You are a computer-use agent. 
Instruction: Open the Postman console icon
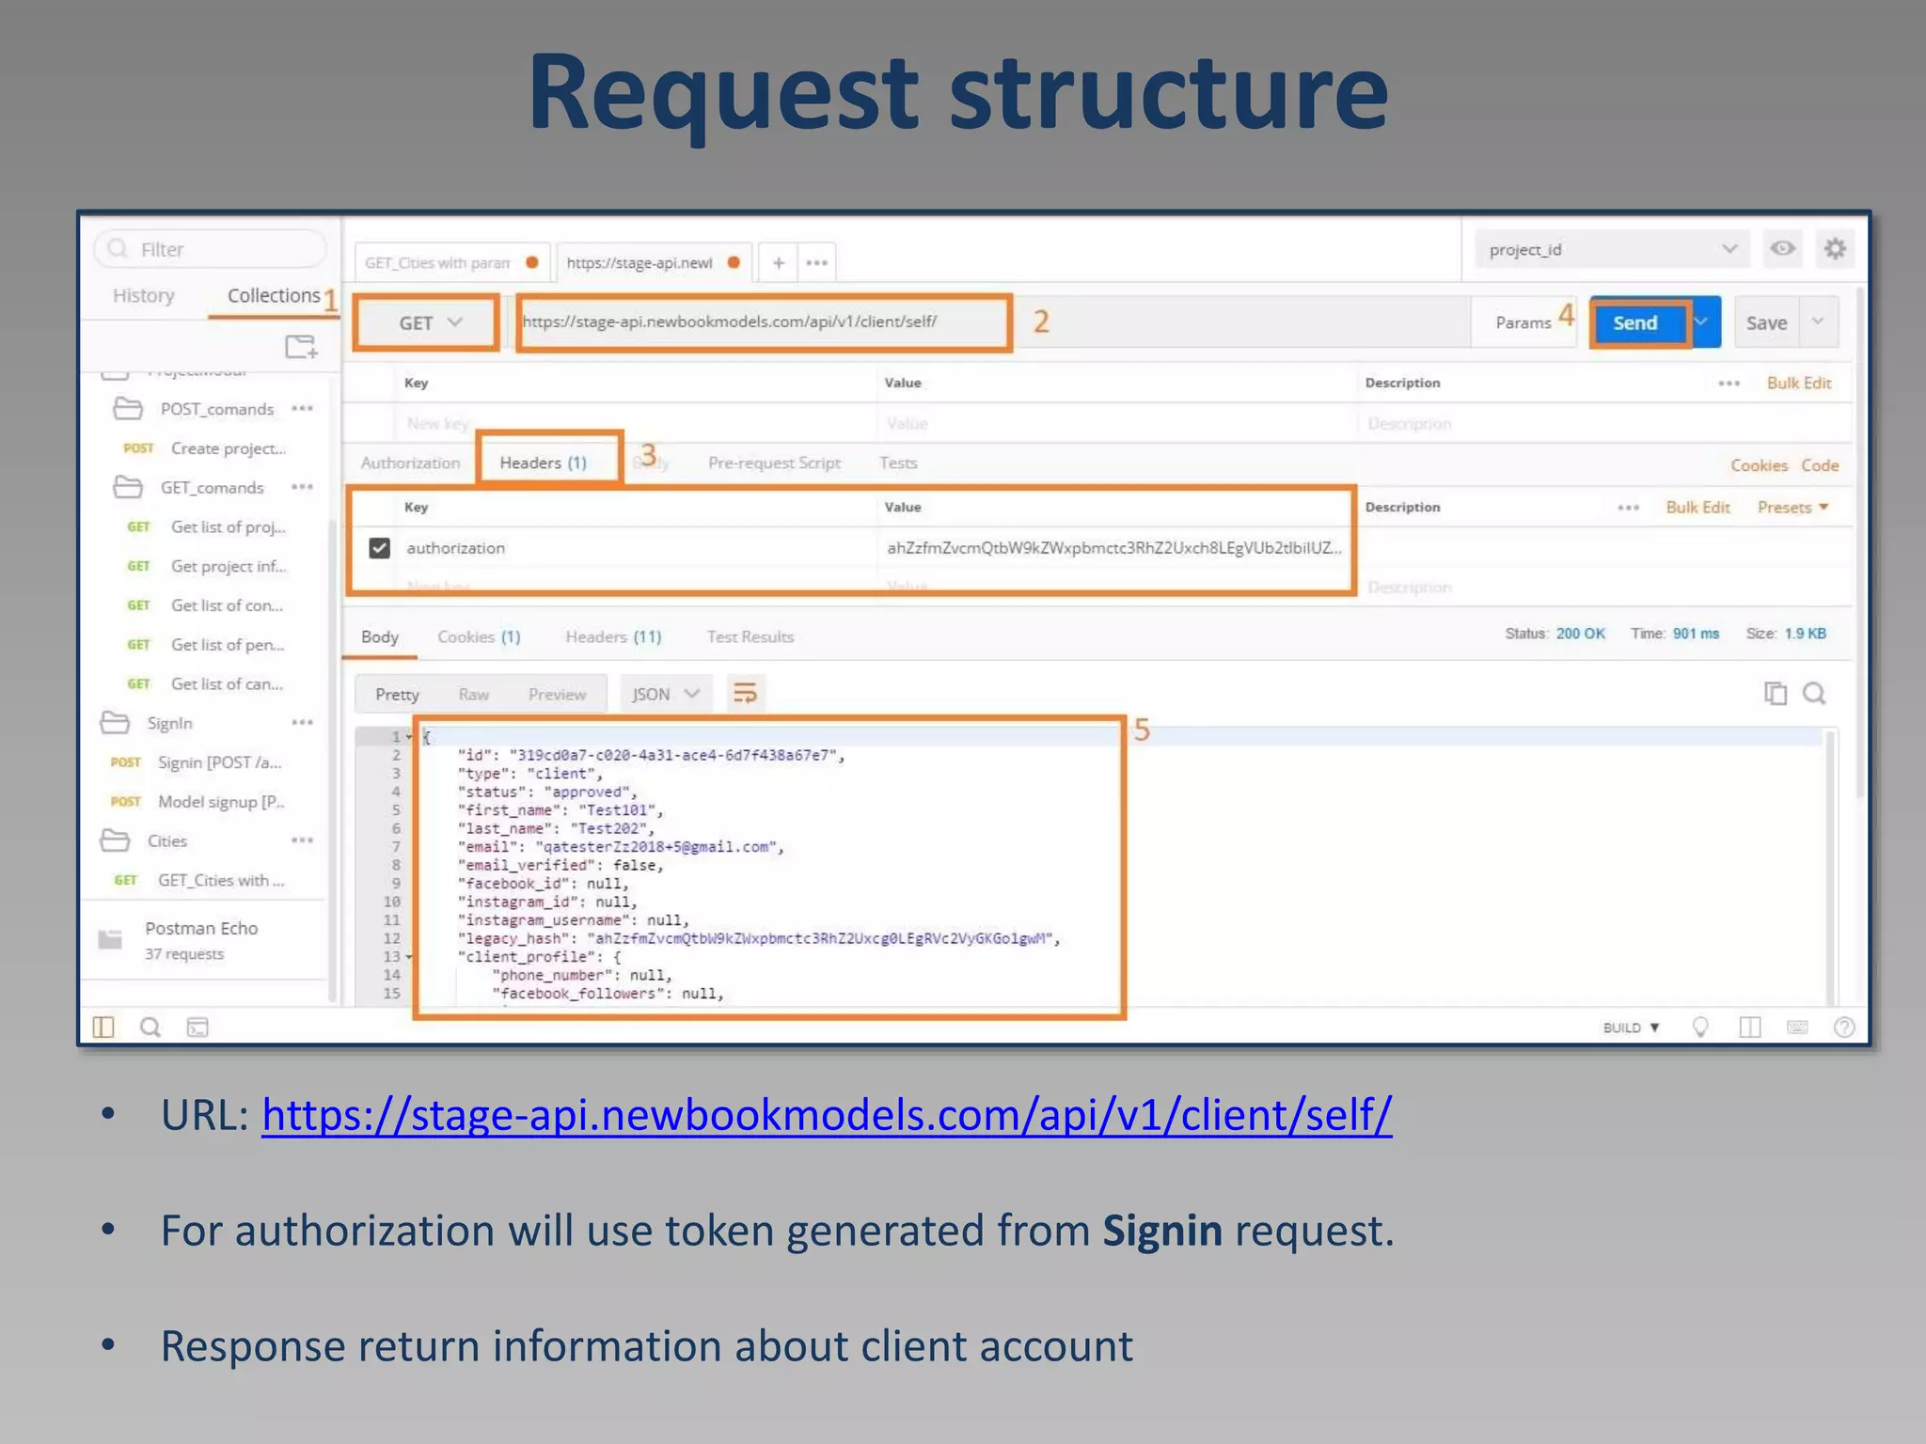click(x=197, y=1028)
